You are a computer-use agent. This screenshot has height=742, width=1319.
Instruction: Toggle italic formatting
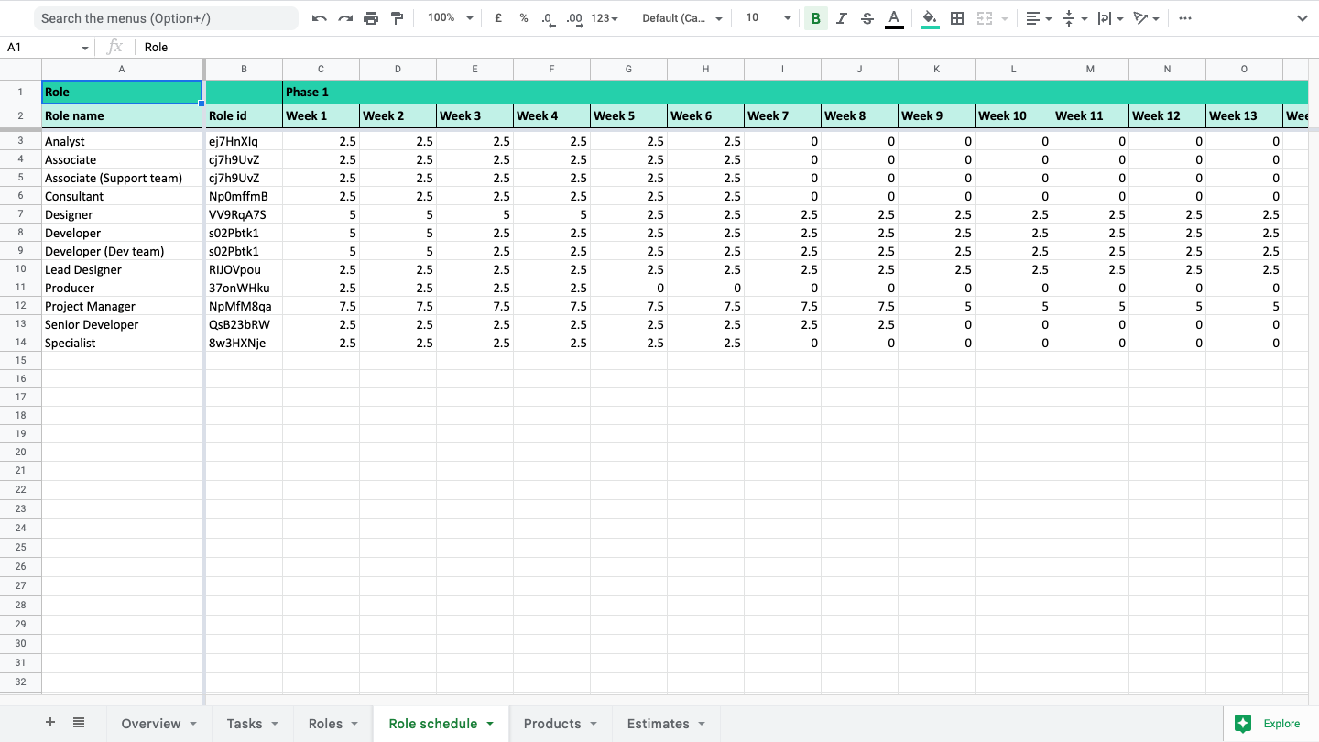tap(842, 18)
